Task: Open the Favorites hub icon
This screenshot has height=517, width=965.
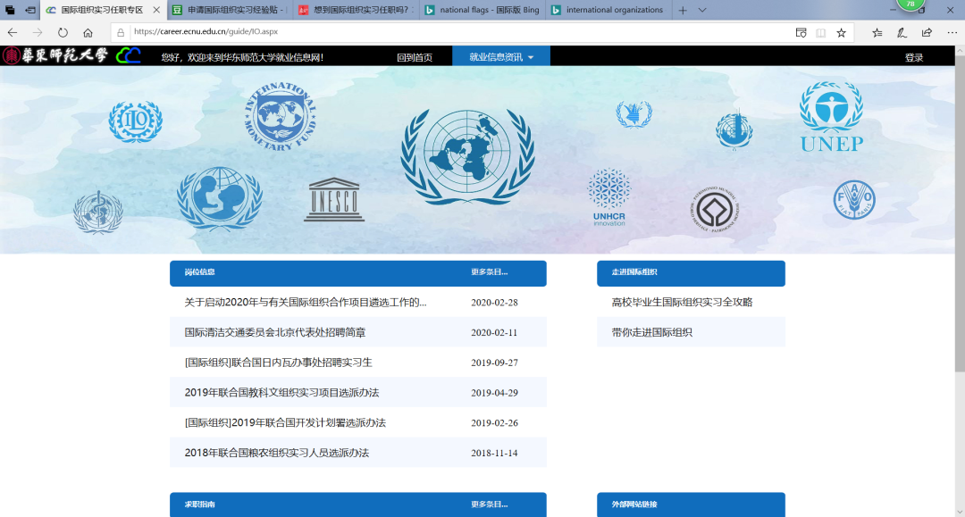Action: (877, 33)
